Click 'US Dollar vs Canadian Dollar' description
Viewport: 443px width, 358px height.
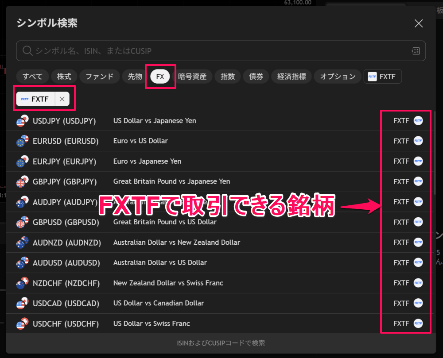coord(159,303)
